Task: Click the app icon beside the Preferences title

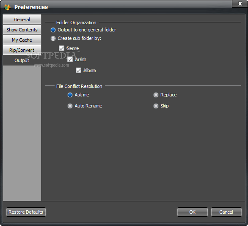Action: pos(7,7)
